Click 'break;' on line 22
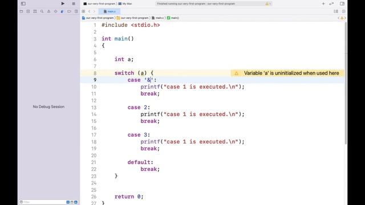The width and height of the screenshot is (365, 205). [150, 169]
